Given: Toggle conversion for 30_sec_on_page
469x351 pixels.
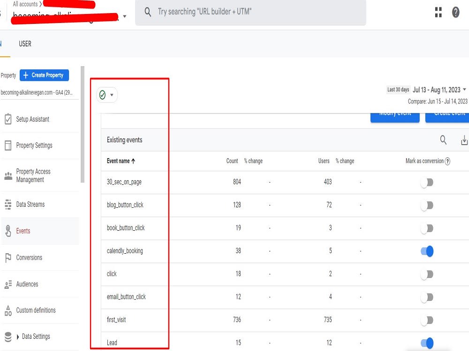Looking at the screenshot, I should pos(427,182).
